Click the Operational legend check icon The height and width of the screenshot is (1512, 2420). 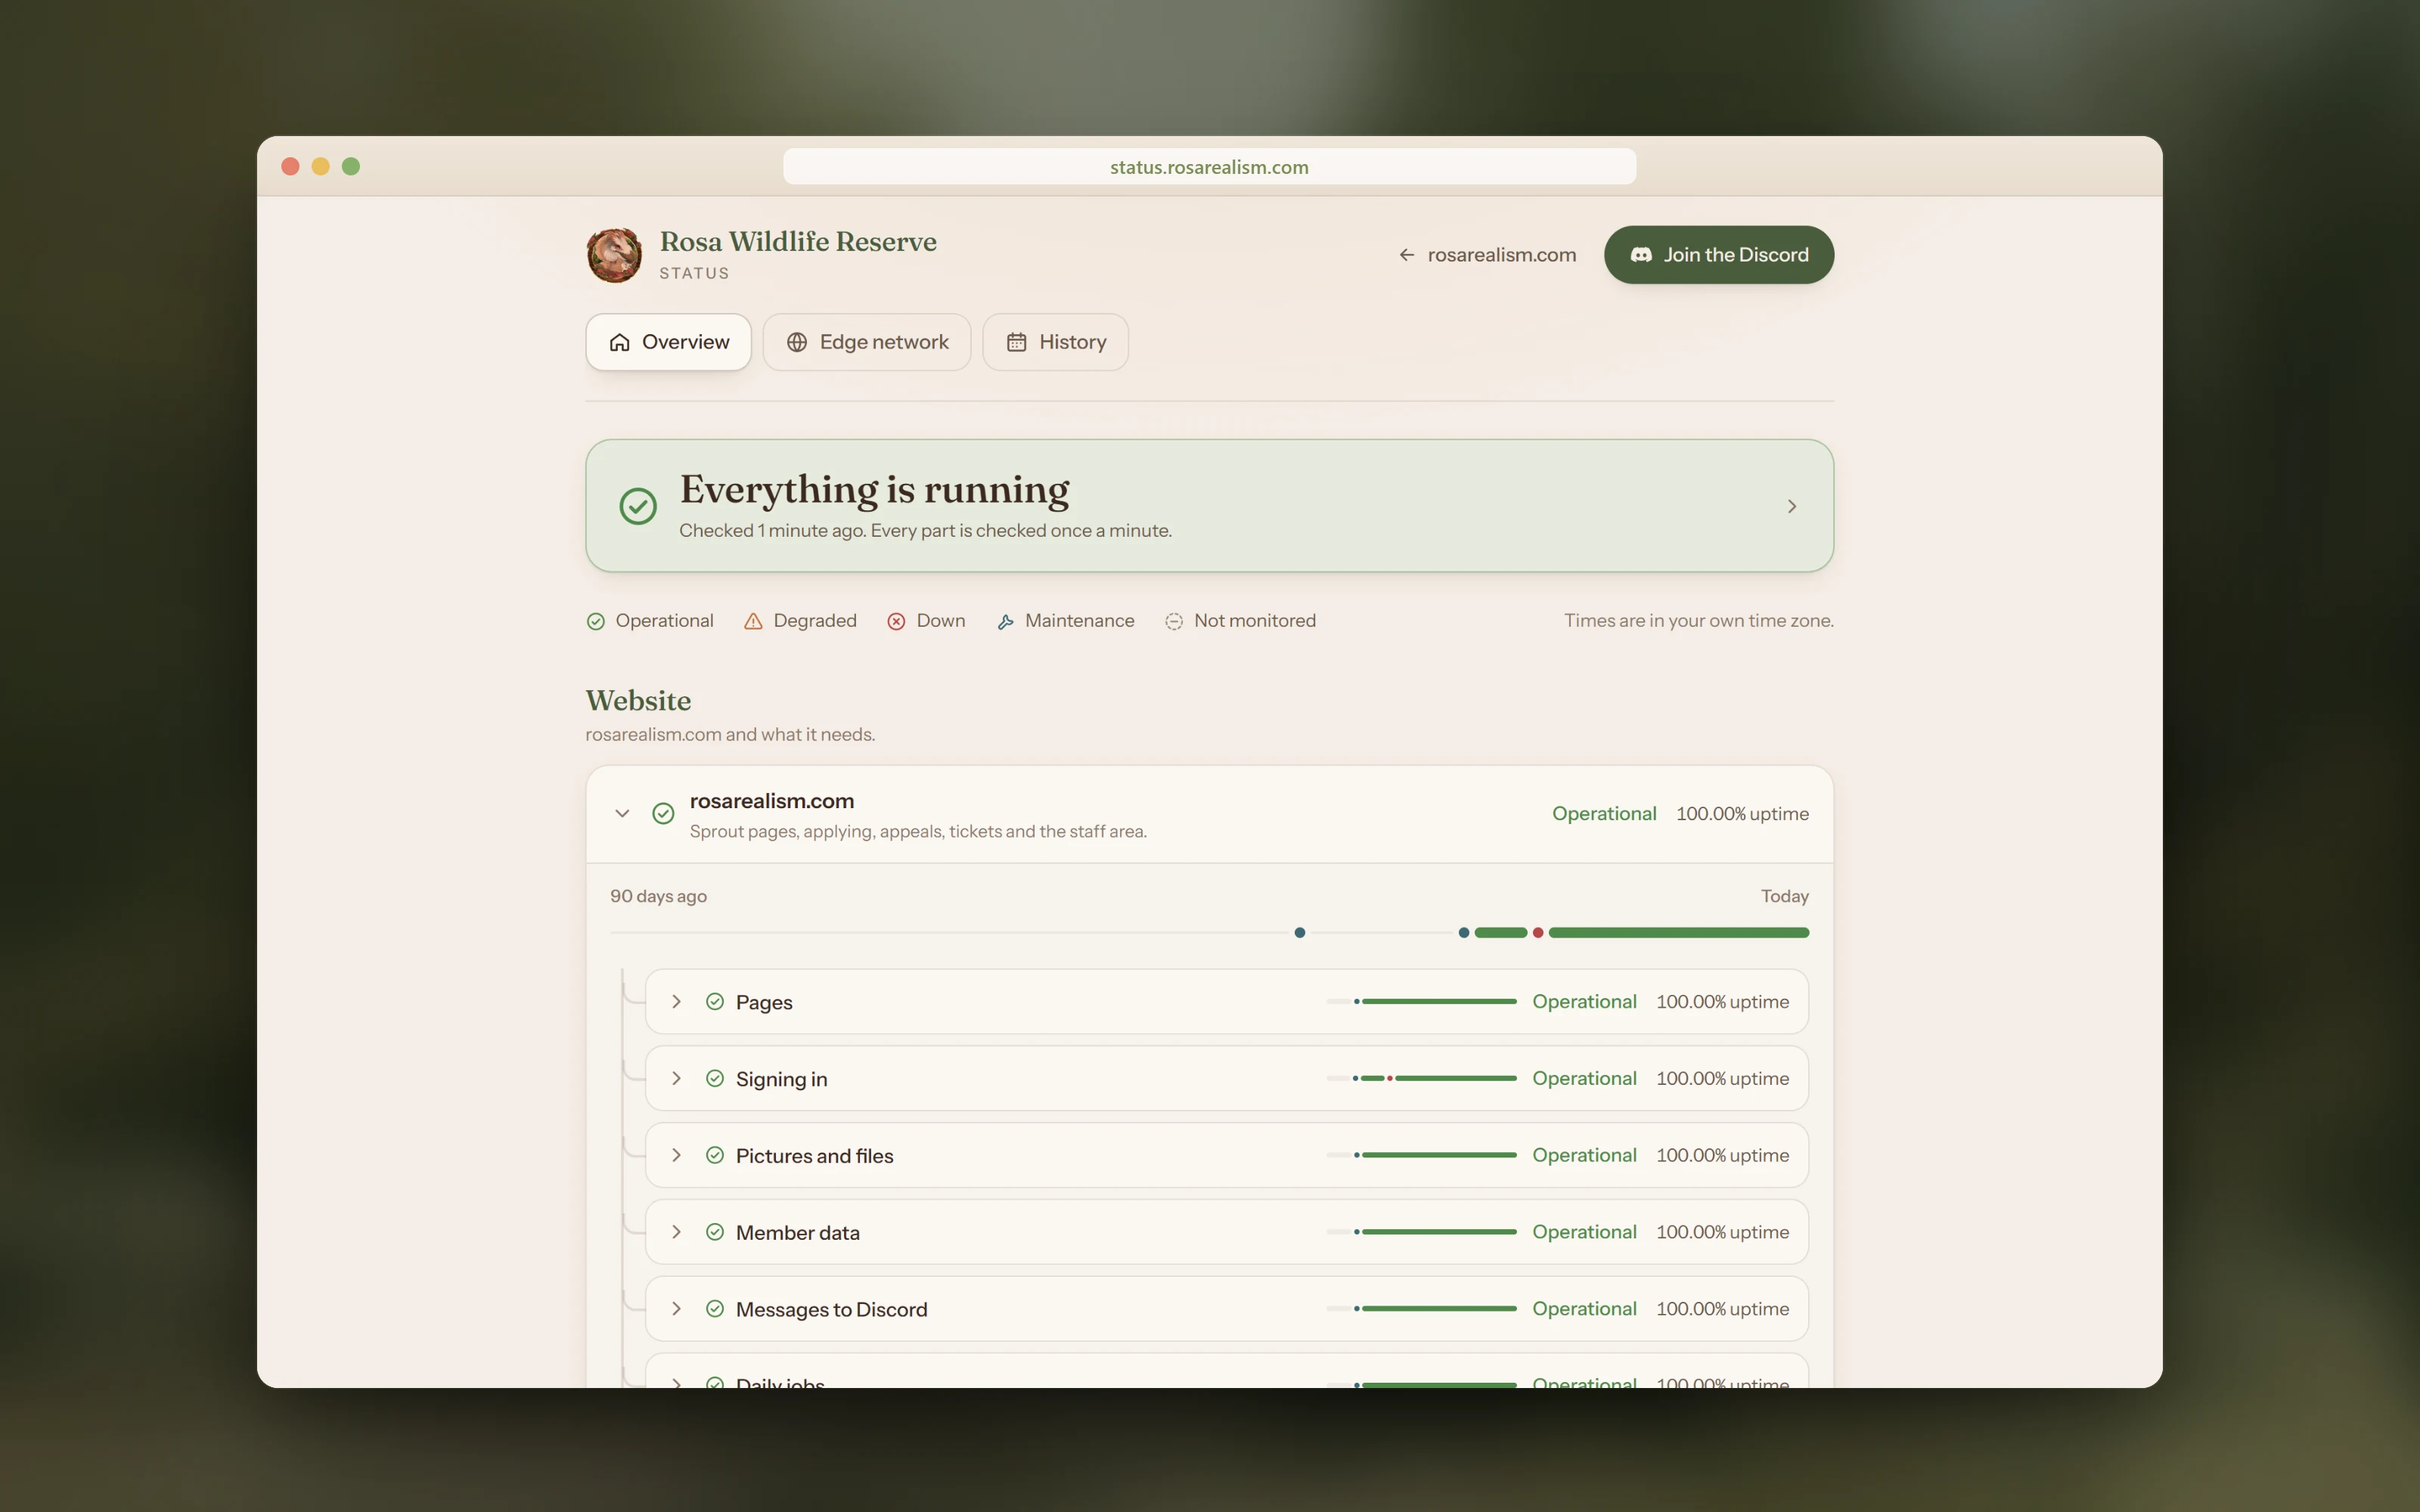596,621
